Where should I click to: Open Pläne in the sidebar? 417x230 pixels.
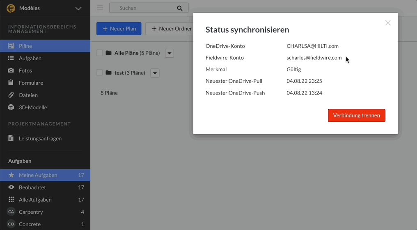45,46
